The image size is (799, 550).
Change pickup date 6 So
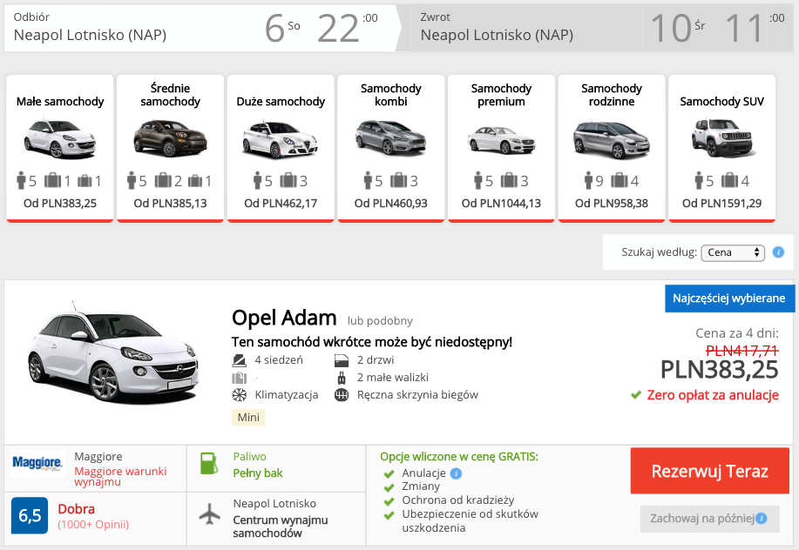pyautogui.click(x=283, y=28)
